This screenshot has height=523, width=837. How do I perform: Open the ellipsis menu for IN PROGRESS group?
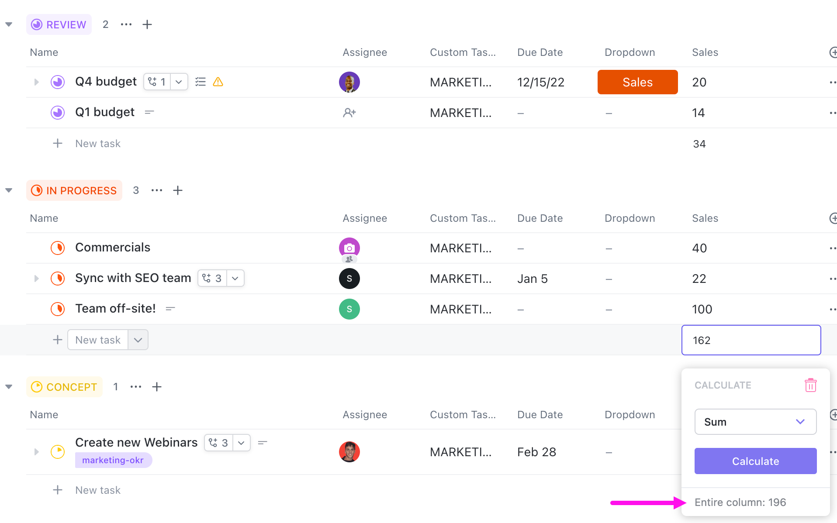[x=157, y=190]
